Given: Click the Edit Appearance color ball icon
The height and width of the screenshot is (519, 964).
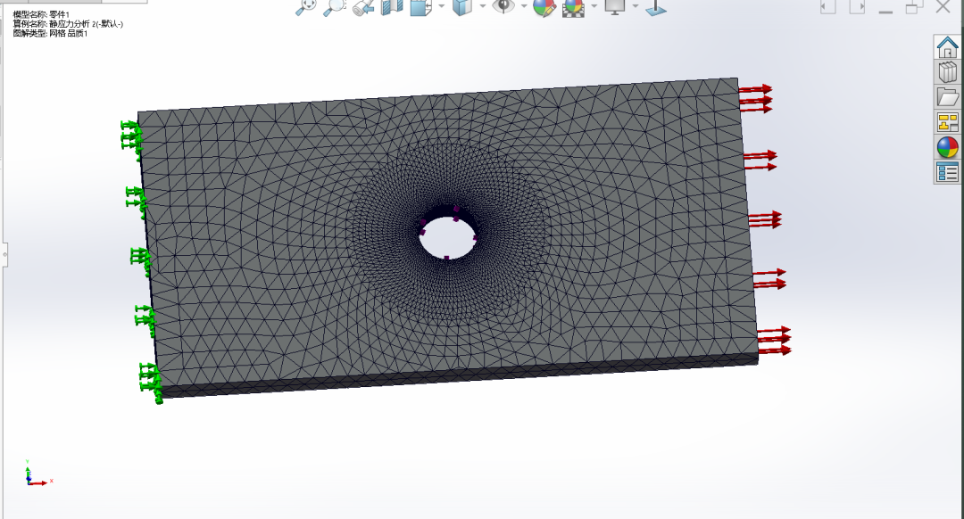Looking at the screenshot, I should (x=544, y=7).
